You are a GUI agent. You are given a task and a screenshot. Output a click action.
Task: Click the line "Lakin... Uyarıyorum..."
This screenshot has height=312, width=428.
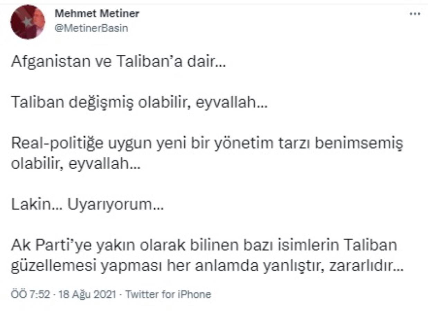pyautogui.click(x=88, y=207)
